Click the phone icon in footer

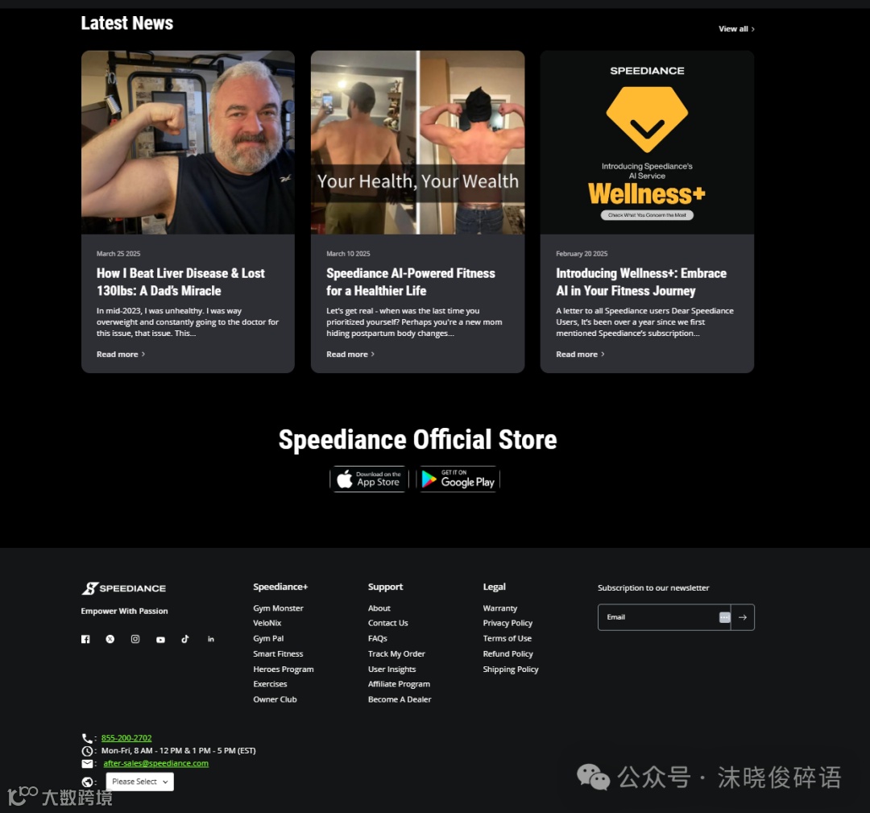(x=87, y=738)
